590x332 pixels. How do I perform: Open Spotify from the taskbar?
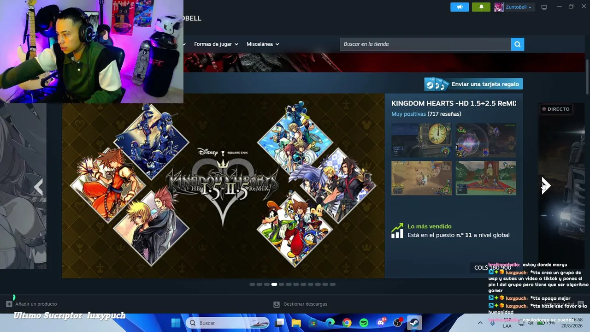click(364, 323)
